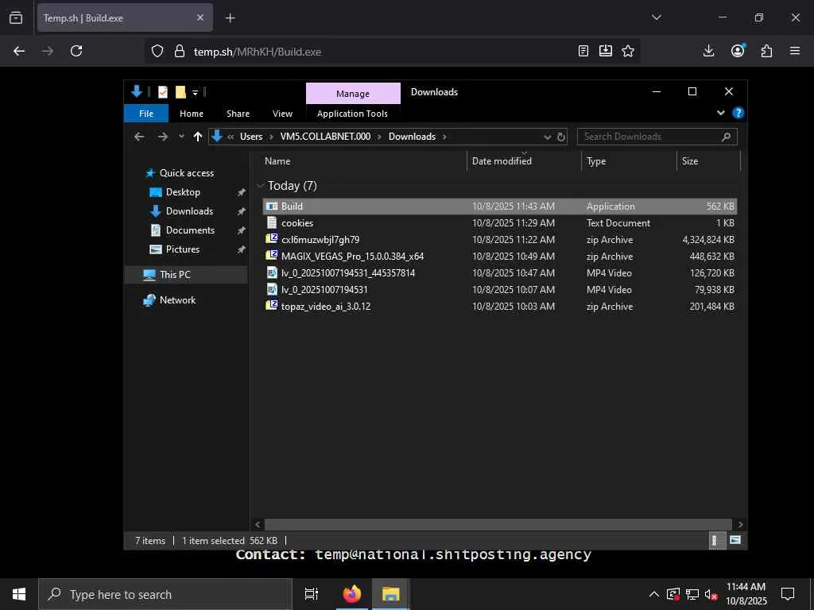This screenshot has width=814, height=610.
Task: Open the Windows Start menu
Action: point(19,594)
